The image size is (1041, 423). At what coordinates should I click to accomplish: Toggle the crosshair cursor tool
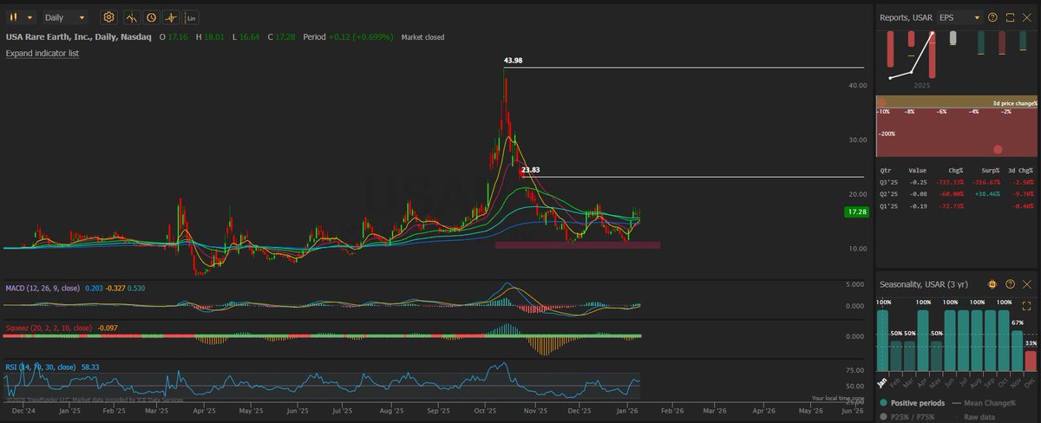coord(171,17)
